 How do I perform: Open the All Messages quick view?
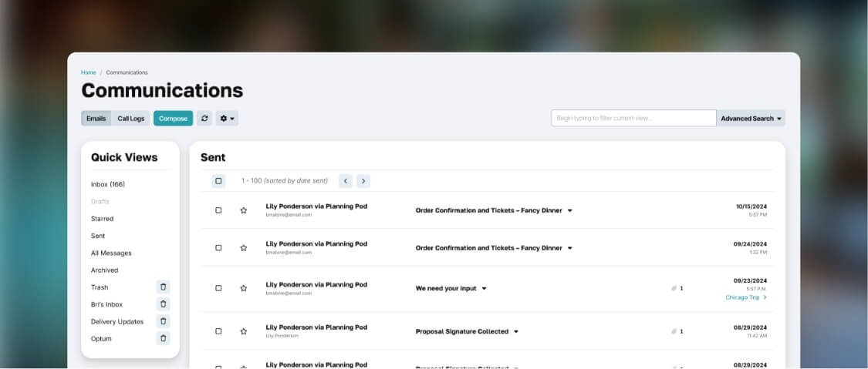pos(111,253)
